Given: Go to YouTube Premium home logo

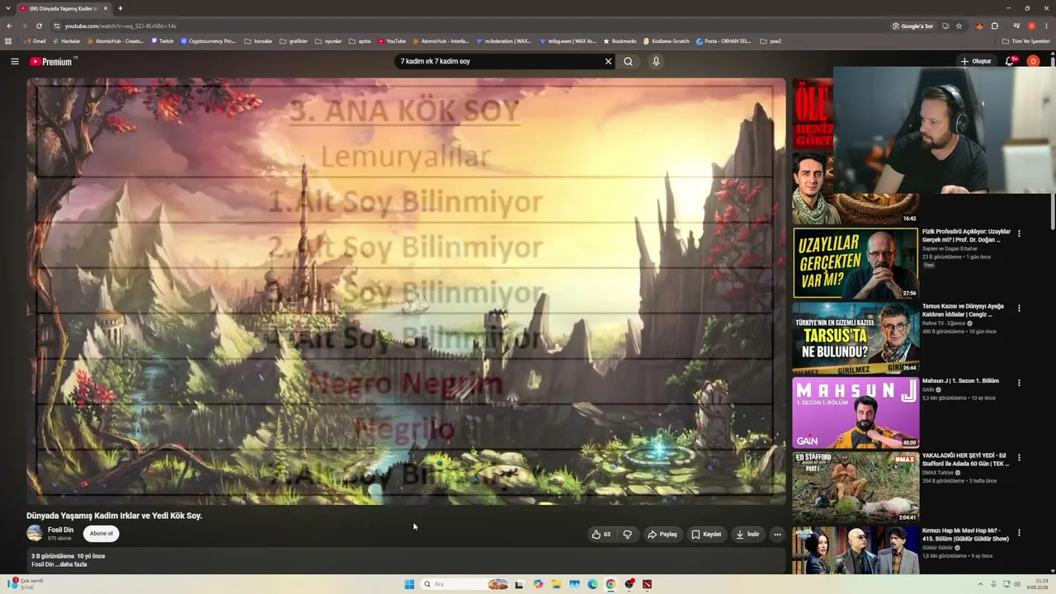Looking at the screenshot, I should pos(53,61).
